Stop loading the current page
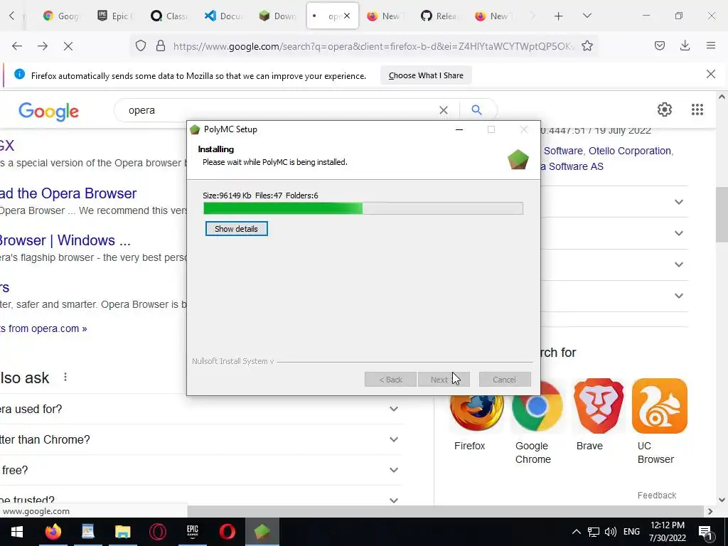 [x=68, y=45]
